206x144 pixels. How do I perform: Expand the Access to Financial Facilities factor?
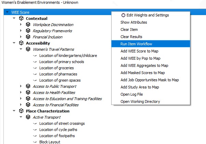click(x=21, y=105)
